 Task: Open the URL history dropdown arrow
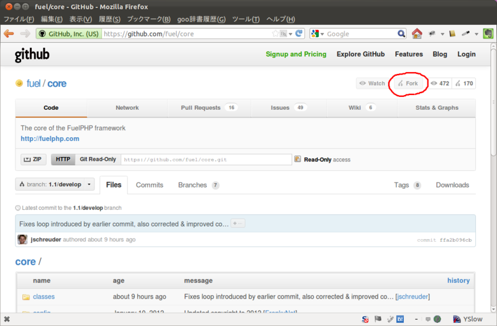click(x=290, y=34)
